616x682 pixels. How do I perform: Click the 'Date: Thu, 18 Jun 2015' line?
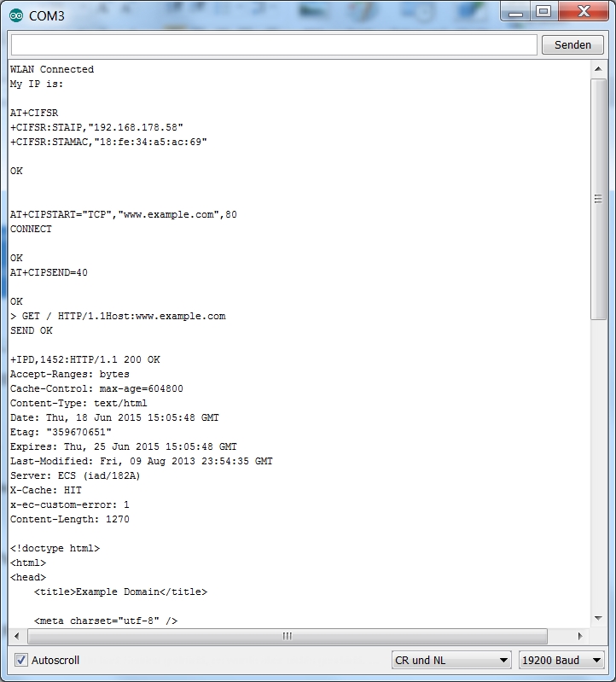click(x=115, y=417)
